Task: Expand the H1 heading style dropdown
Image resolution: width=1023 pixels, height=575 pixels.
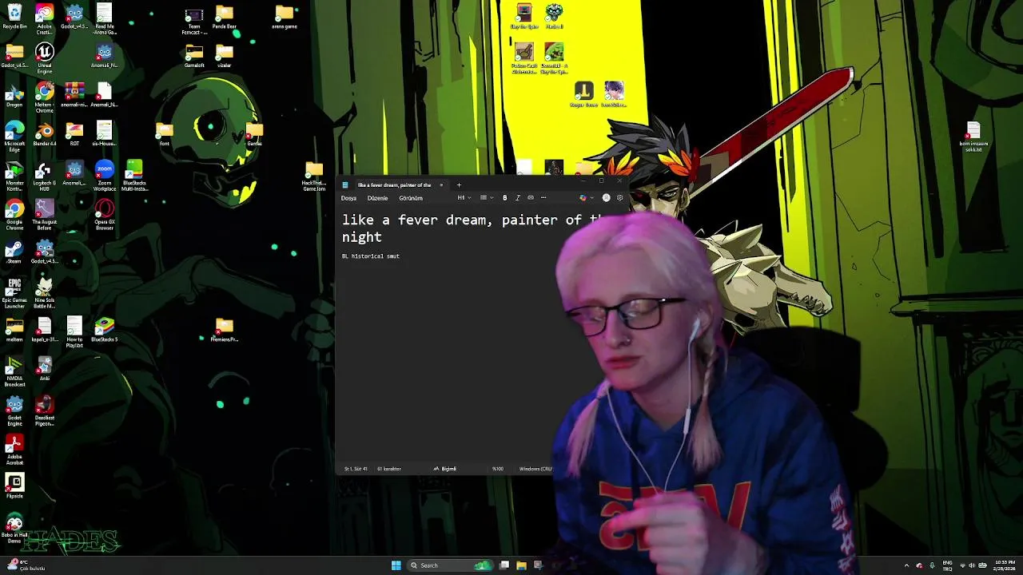Action: (x=464, y=198)
